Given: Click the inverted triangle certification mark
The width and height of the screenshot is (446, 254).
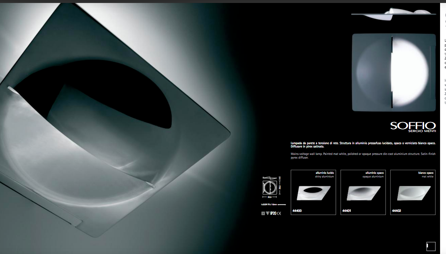Looking at the screenshot, I should pos(267,213).
